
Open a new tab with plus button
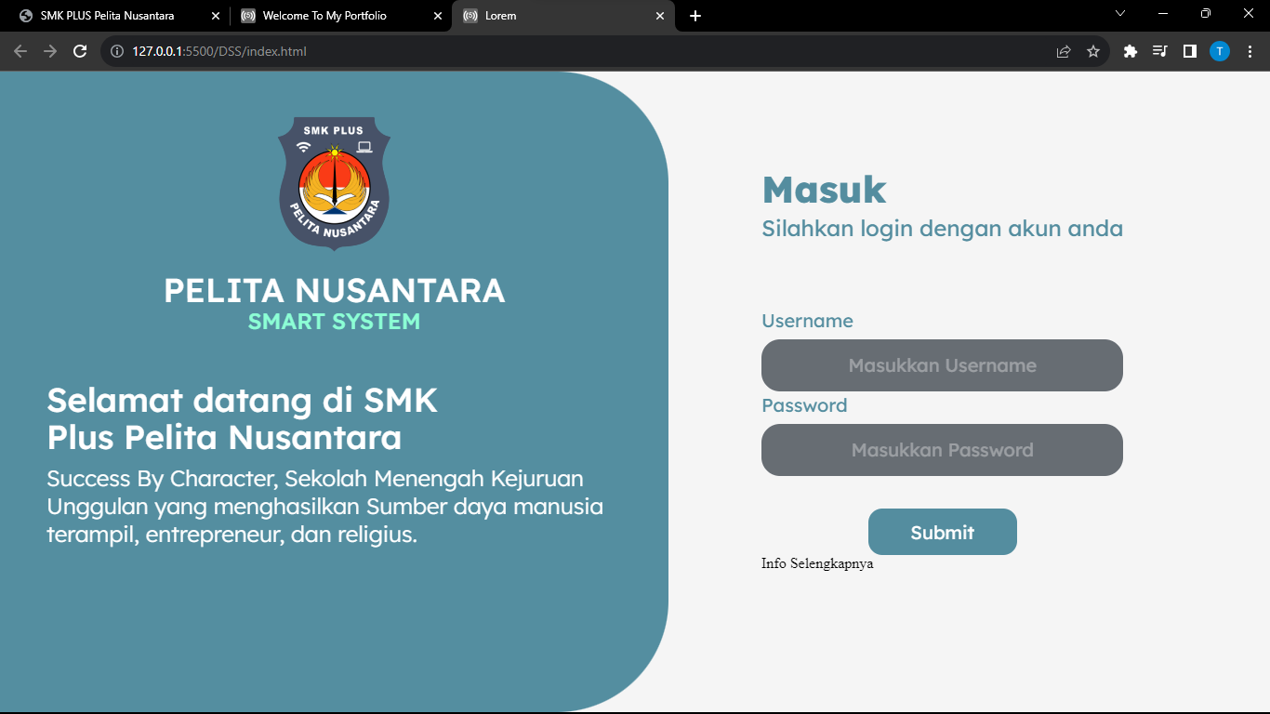tap(695, 16)
